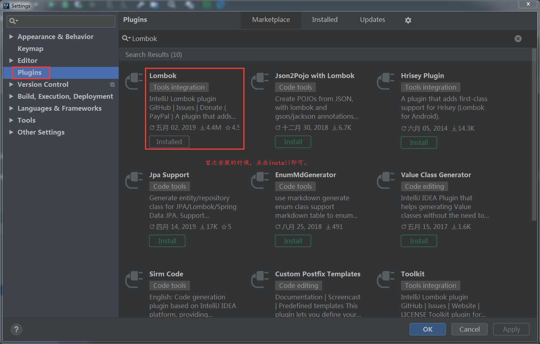The height and width of the screenshot is (344, 540).
Task: Click the Lombok plugin icon
Action: tap(134, 81)
